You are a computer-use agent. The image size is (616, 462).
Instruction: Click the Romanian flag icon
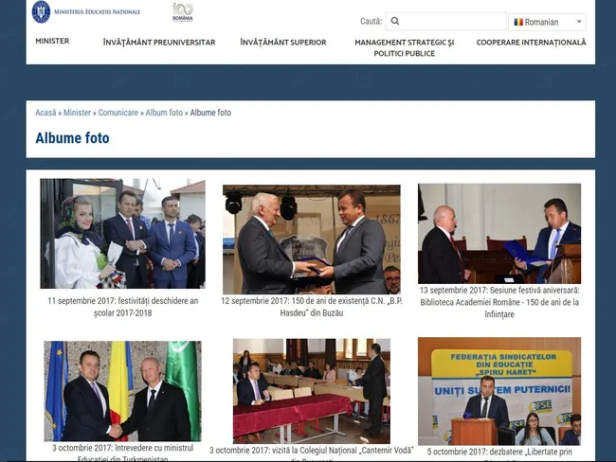pos(518,22)
